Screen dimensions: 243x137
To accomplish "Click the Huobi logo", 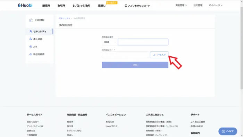I will (x=25, y=5).
